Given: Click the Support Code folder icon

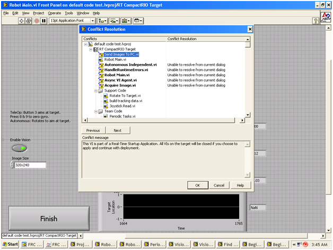Looking at the screenshot, I should tap(101, 91).
